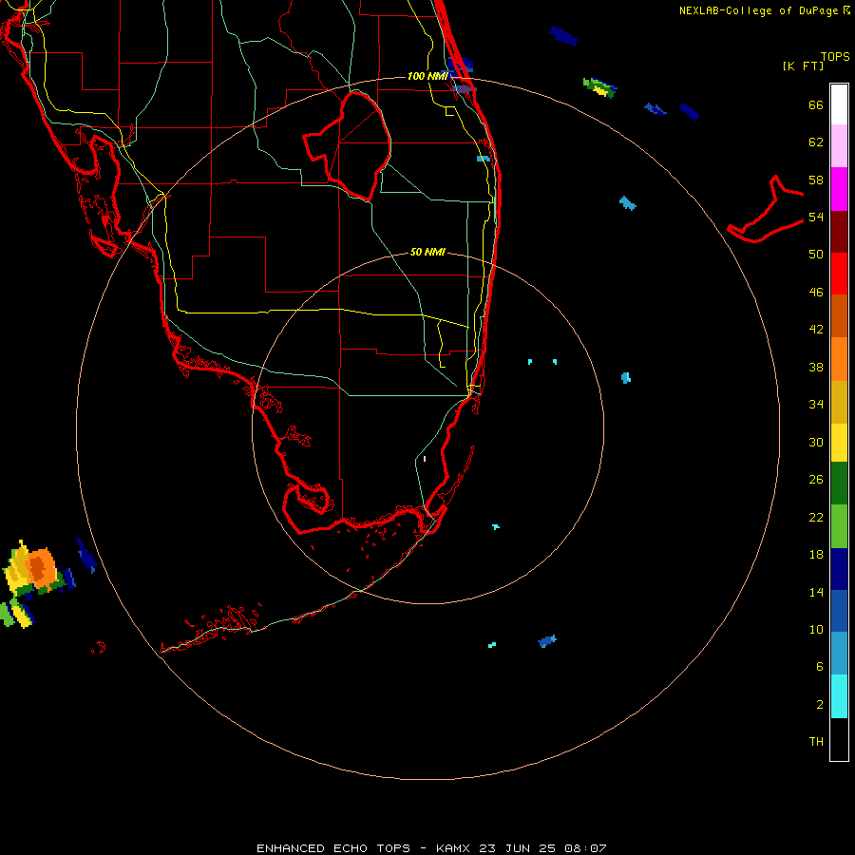Click the "42" legend value
The image size is (855, 855).
click(x=816, y=329)
